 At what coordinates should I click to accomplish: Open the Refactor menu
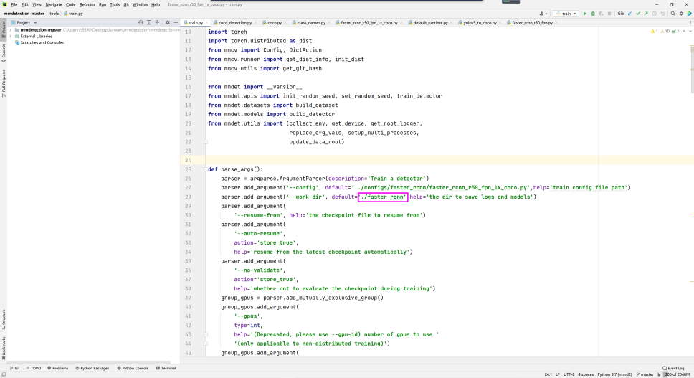(87, 4)
